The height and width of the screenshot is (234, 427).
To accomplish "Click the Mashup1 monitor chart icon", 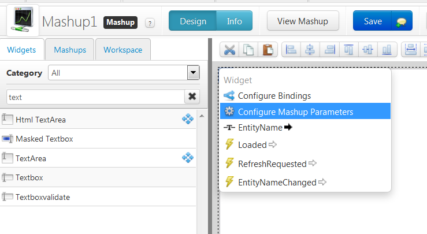I will tap(23, 20).
